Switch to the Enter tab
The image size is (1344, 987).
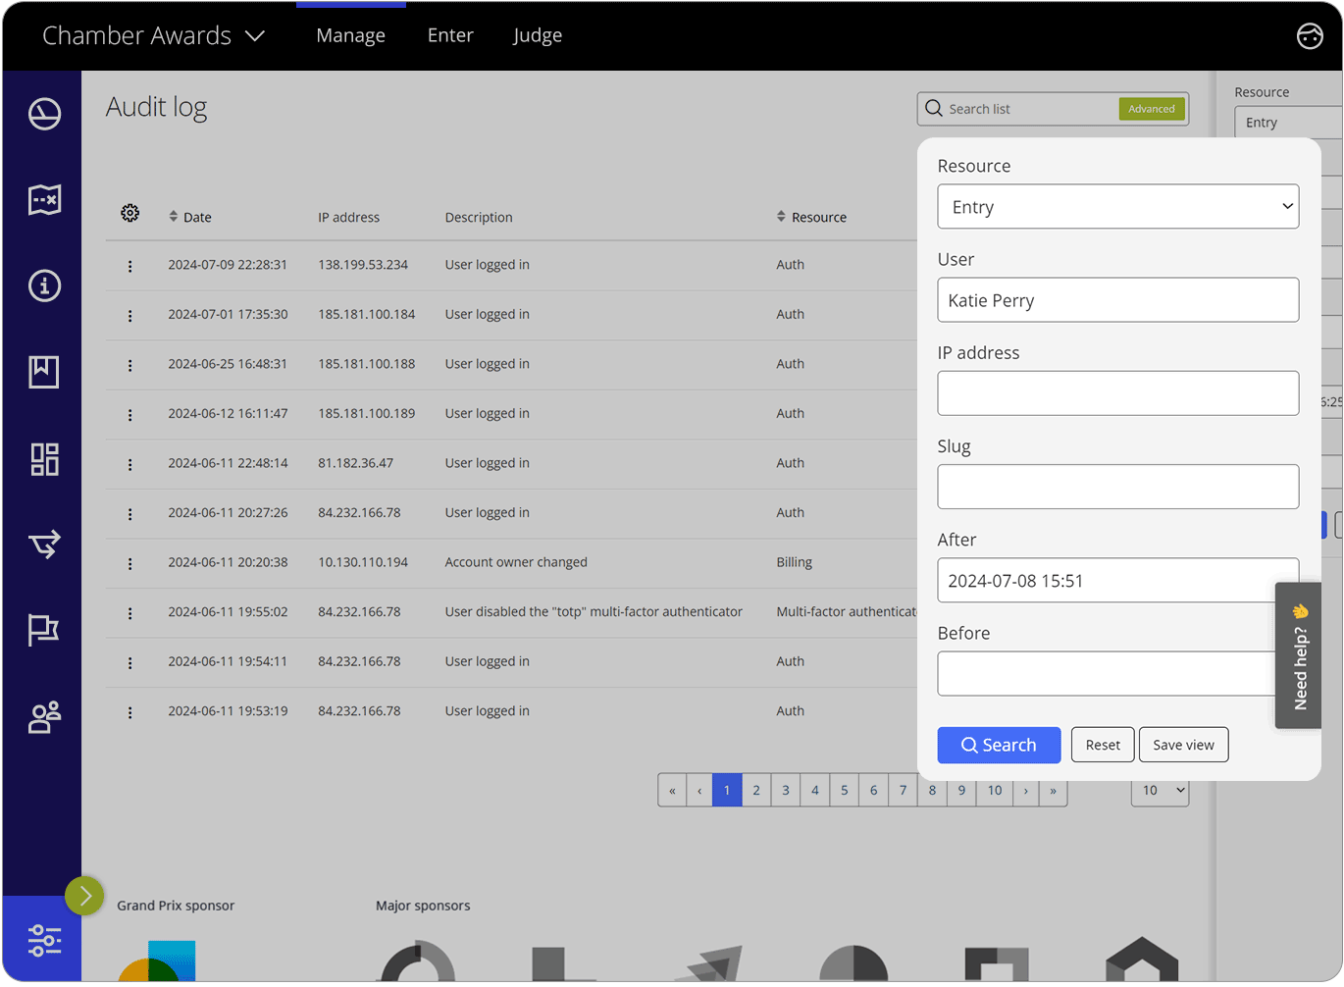pyautogui.click(x=450, y=36)
